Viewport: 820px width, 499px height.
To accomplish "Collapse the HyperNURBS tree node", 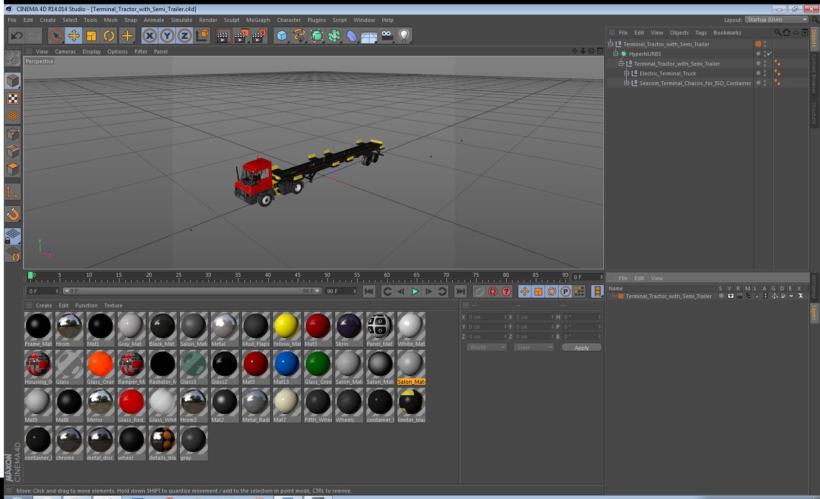I will click(615, 54).
